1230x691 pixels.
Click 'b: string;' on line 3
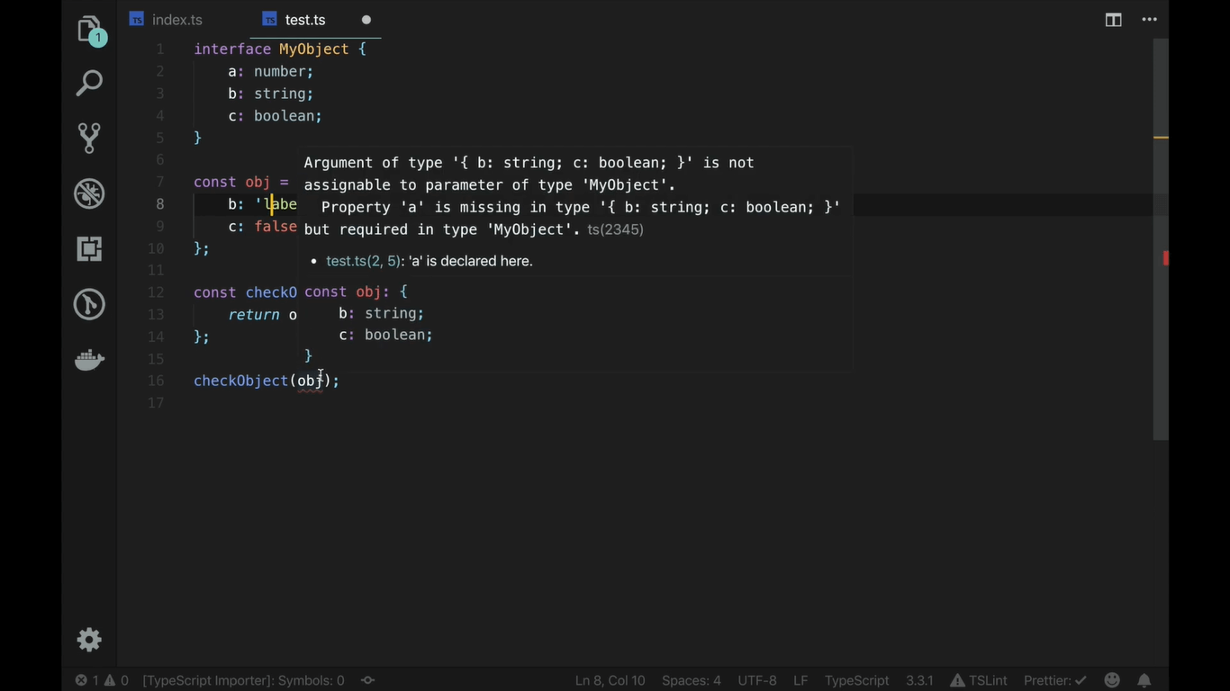point(270,94)
